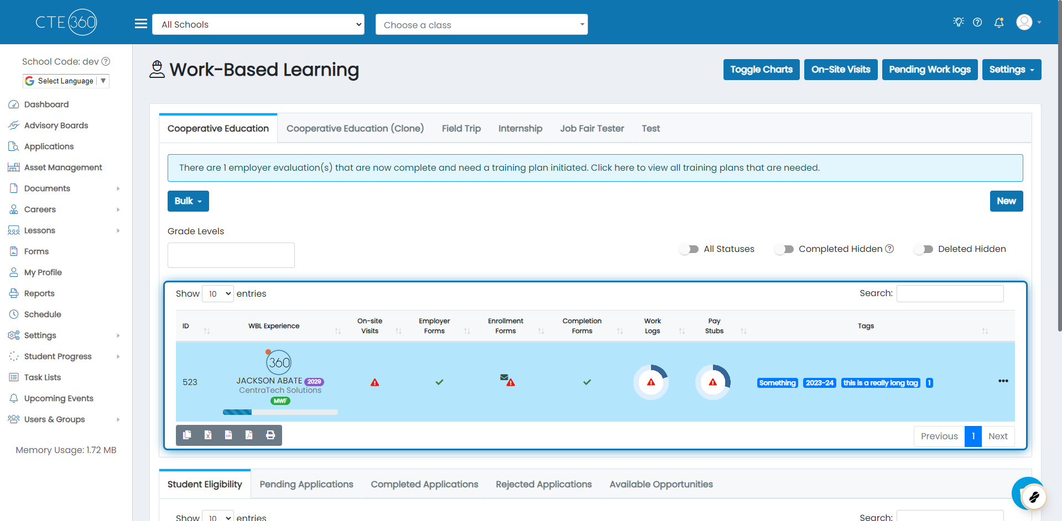Click the Enrollment Forms envelope warning icon
The image size is (1062, 521).
tap(507, 380)
